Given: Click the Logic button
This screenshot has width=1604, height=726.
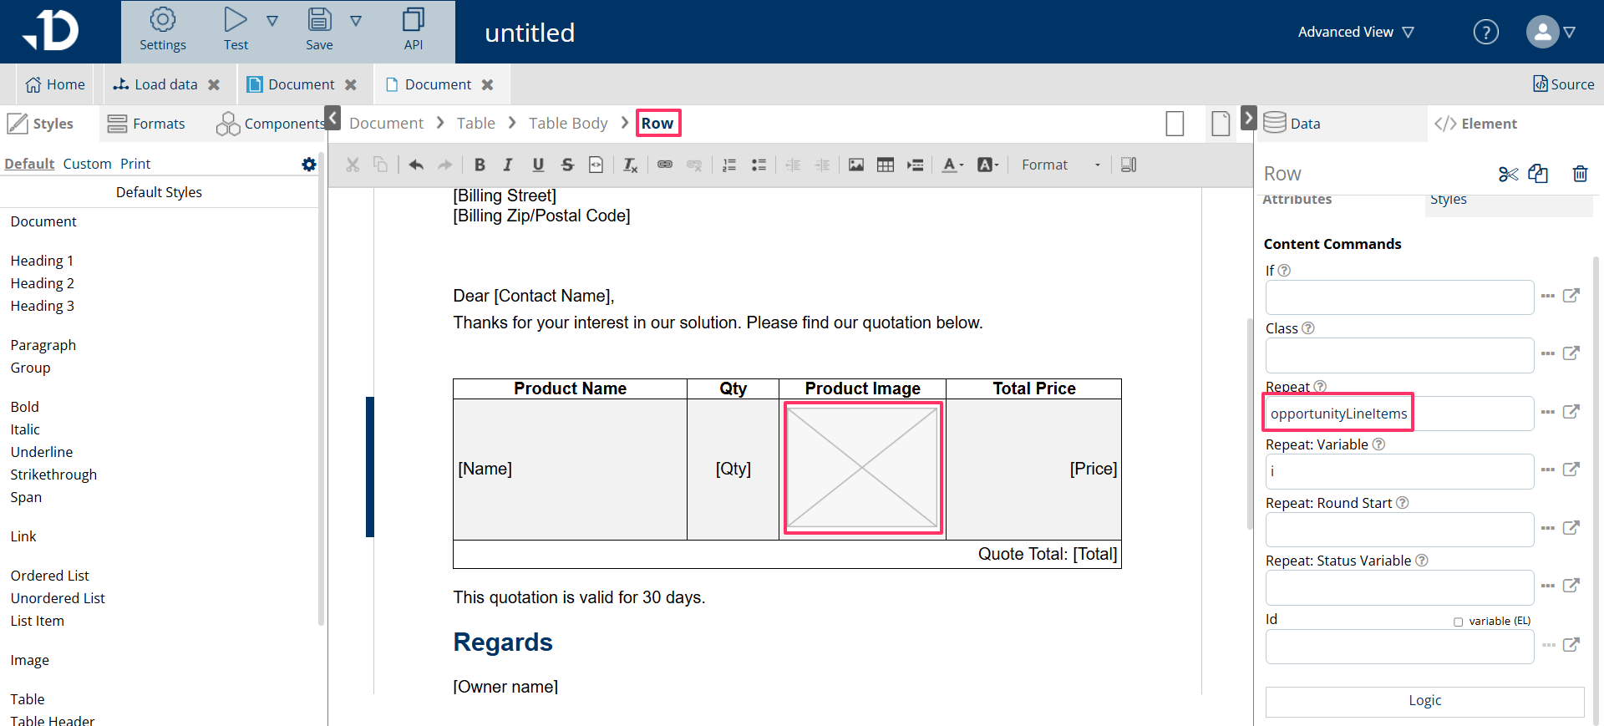Looking at the screenshot, I should (x=1424, y=701).
